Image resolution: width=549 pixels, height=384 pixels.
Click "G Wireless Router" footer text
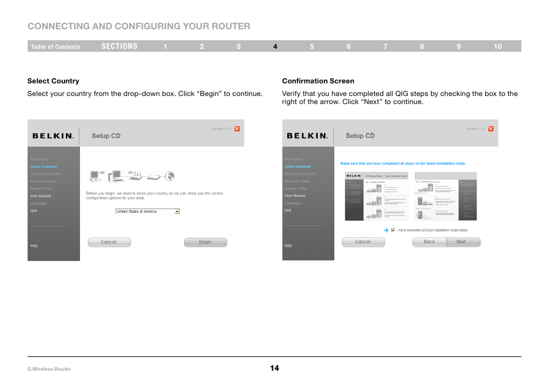49,369
